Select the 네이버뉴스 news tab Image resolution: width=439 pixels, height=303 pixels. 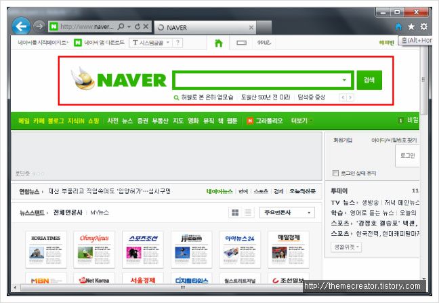click(219, 191)
